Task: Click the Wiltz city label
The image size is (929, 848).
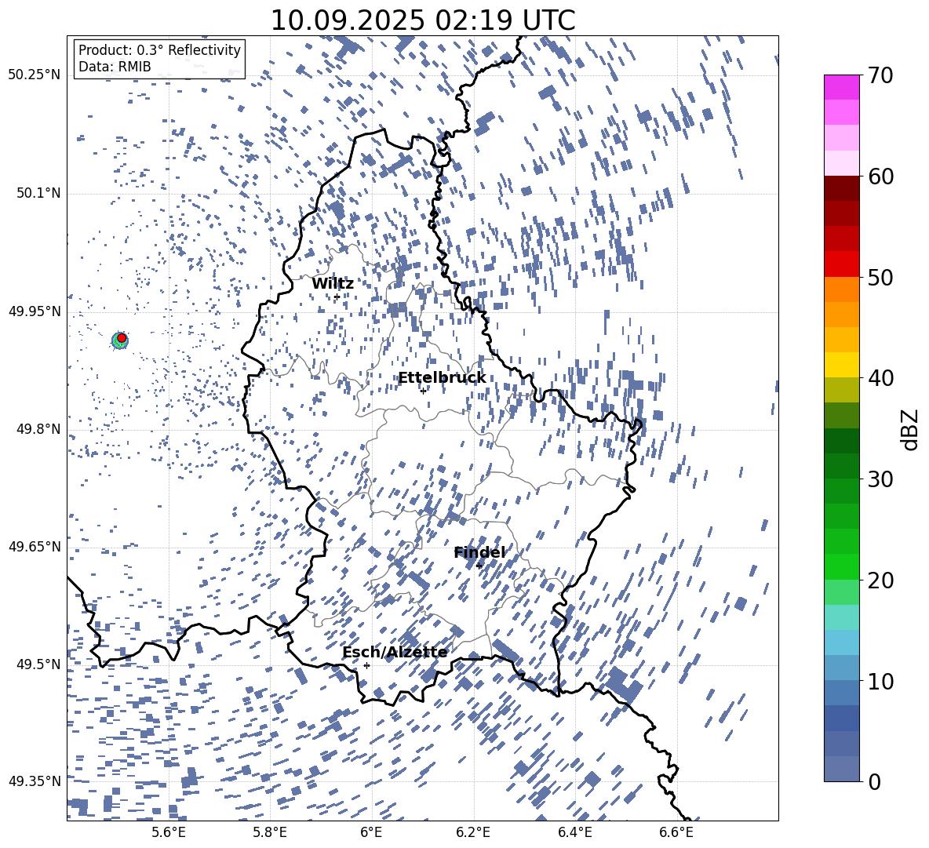Action: tap(333, 284)
